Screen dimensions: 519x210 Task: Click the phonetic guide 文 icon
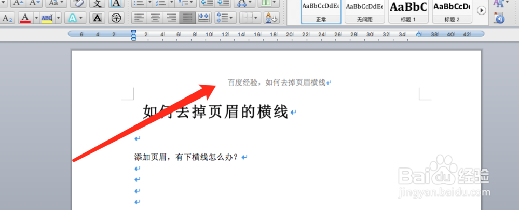(x=97, y=3)
